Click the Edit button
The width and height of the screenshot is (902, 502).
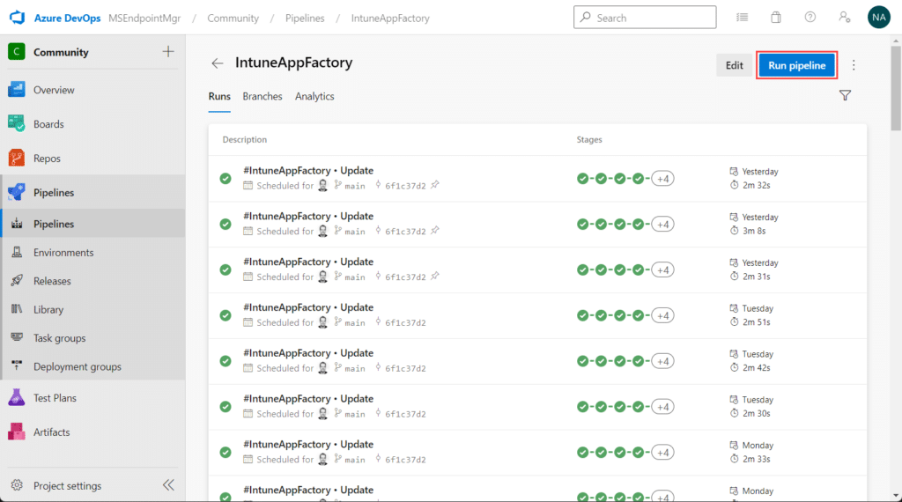point(734,65)
